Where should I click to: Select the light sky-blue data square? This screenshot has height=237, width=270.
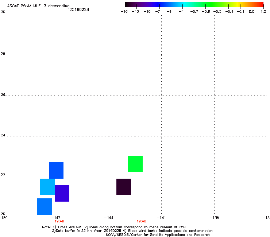pos(47,187)
